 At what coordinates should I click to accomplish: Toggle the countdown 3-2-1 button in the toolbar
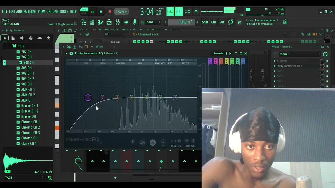coord(179,11)
